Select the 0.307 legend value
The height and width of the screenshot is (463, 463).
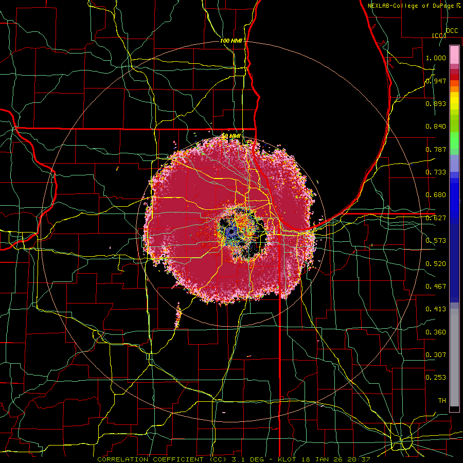[x=436, y=355]
